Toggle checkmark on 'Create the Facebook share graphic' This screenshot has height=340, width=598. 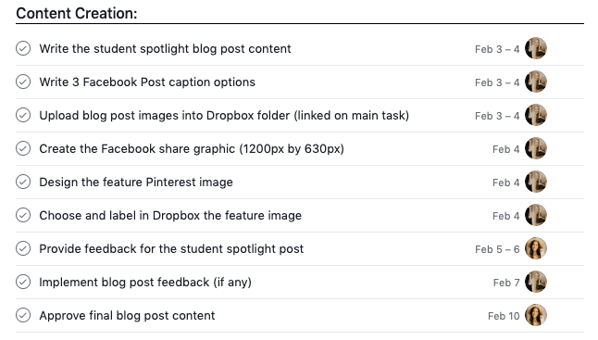tap(23, 148)
